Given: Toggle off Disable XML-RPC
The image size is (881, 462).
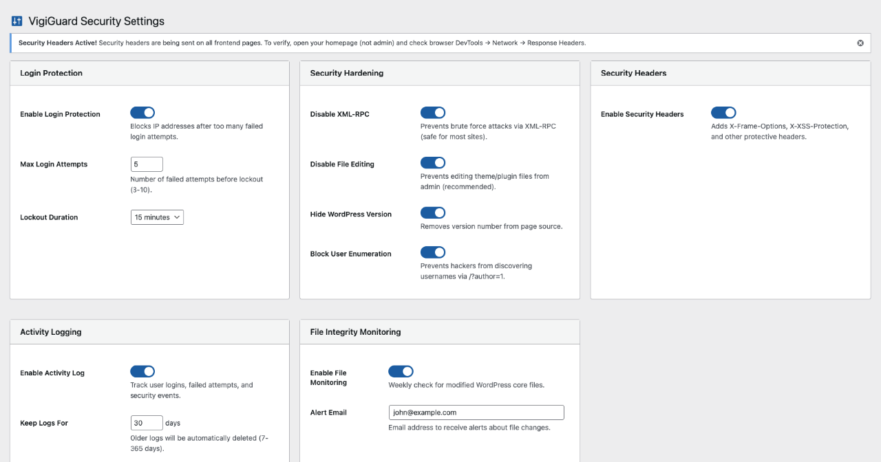Looking at the screenshot, I should 433,112.
